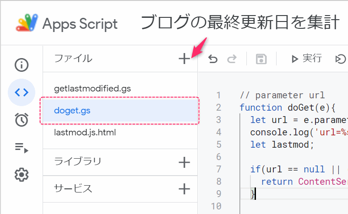Click the ライブラリ section header
348x214 pixels.
(77, 161)
